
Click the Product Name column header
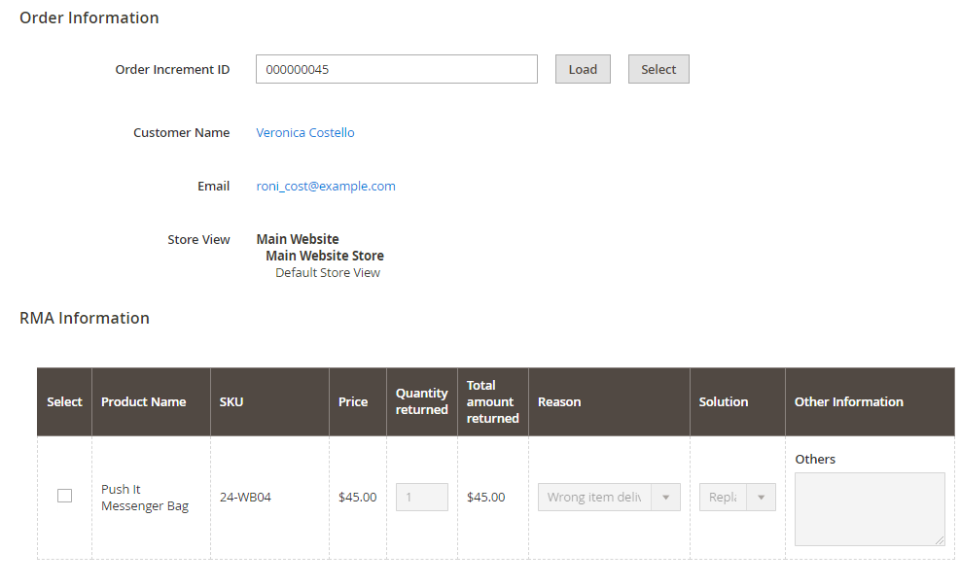[143, 402]
